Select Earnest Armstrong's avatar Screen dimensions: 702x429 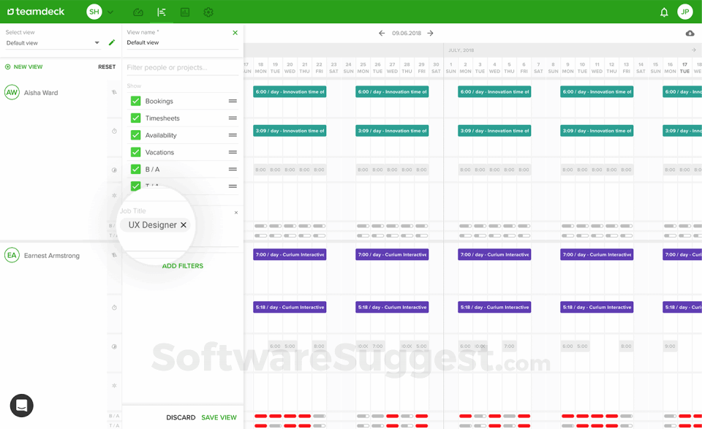(x=12, y=256)
